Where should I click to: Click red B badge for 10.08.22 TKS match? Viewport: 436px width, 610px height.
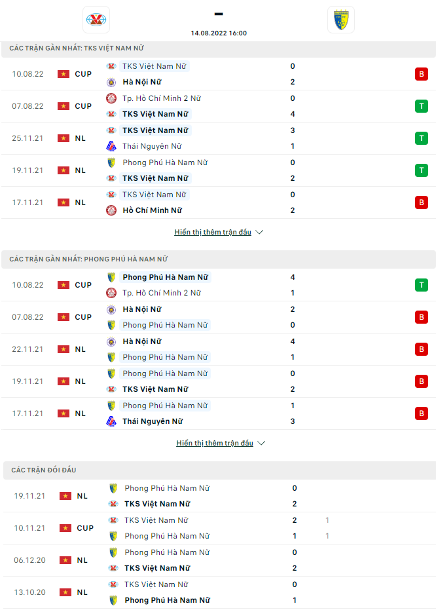tap(422, 74)
